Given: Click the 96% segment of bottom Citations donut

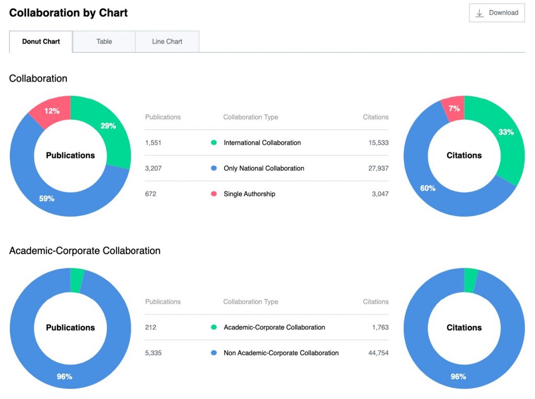Looking at the screenshot, I should pyautogui.click(x=458, y=377).
